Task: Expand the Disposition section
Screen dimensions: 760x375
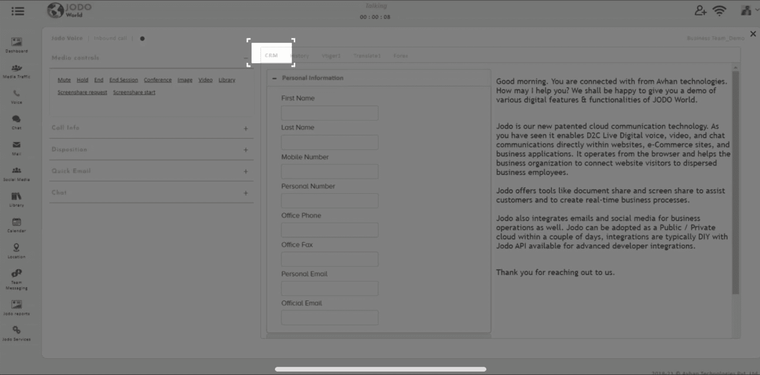Action: [x=246, y=150]
